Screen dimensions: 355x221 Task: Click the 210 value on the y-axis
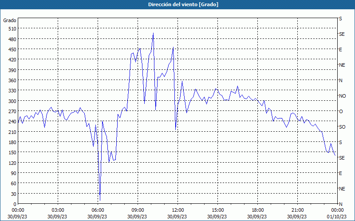pyautogui.click(x=12, y=132)
